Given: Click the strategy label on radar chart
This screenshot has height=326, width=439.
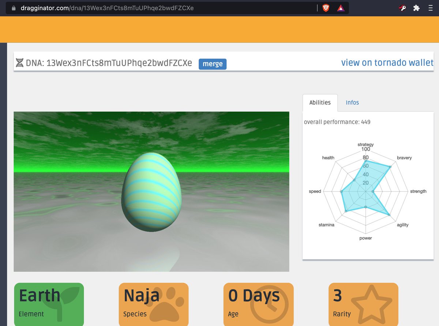Looking at the screenshot, I should coord(365,145).
